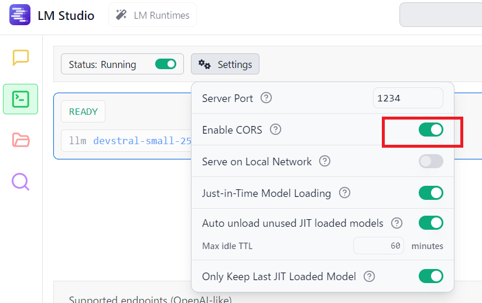482x303 pixels.
Task: Click help icon beside Only Keep Last JIT
Action: coord(369,276)
